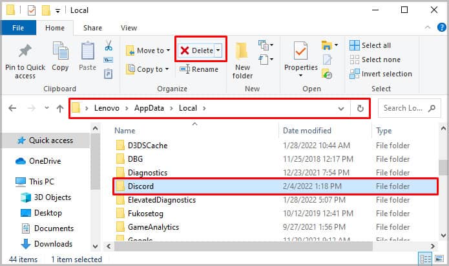Screen dimensions: 449x266
Task: Click the Cut scissors icon
Action: pyautogui.click(x=109, y=45)
